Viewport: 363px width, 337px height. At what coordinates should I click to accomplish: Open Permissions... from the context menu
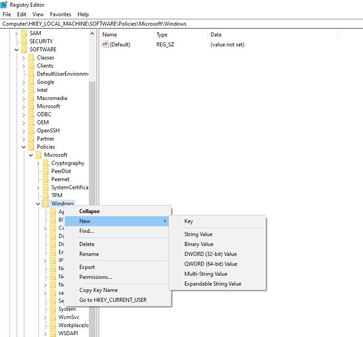pyautogui.click(x=118, y=277)
